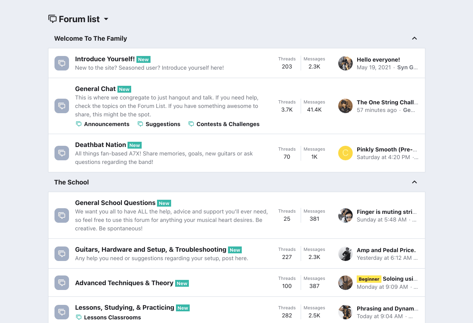The width and height of the screenshot is (473, 323).
Task: Click the yellow C user avatar
Action: click(x=345, y=153)
